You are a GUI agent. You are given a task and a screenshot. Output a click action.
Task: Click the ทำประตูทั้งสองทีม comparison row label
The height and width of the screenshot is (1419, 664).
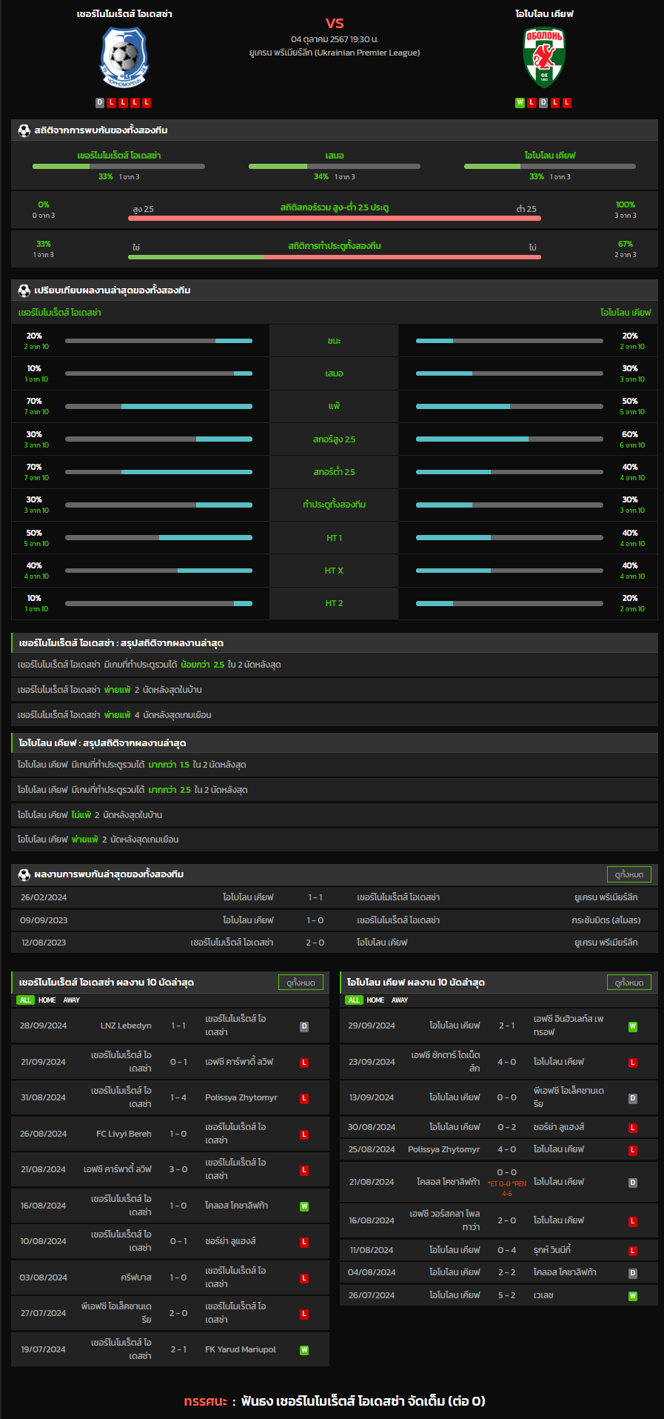click(335, 505)
